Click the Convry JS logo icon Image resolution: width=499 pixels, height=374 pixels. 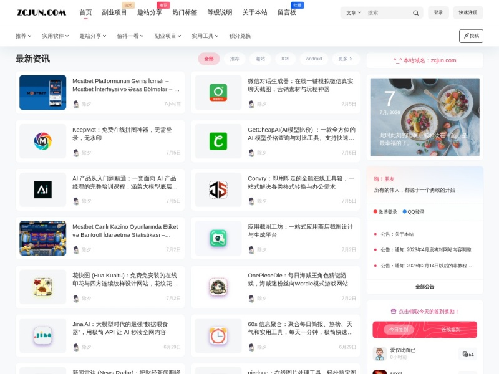tap(218, 190)
